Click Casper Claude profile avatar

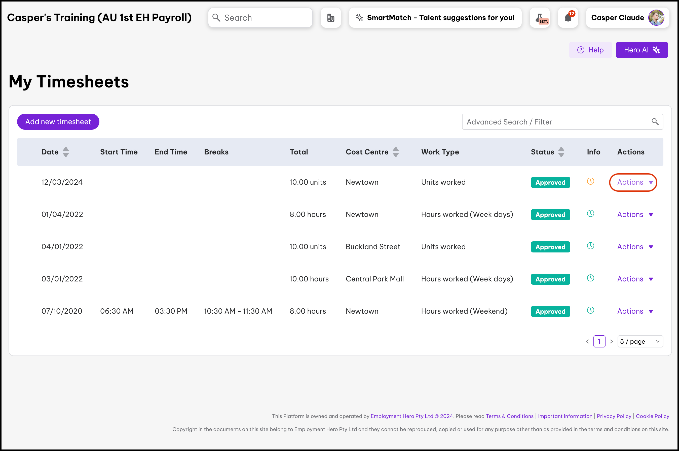point(656,18)
